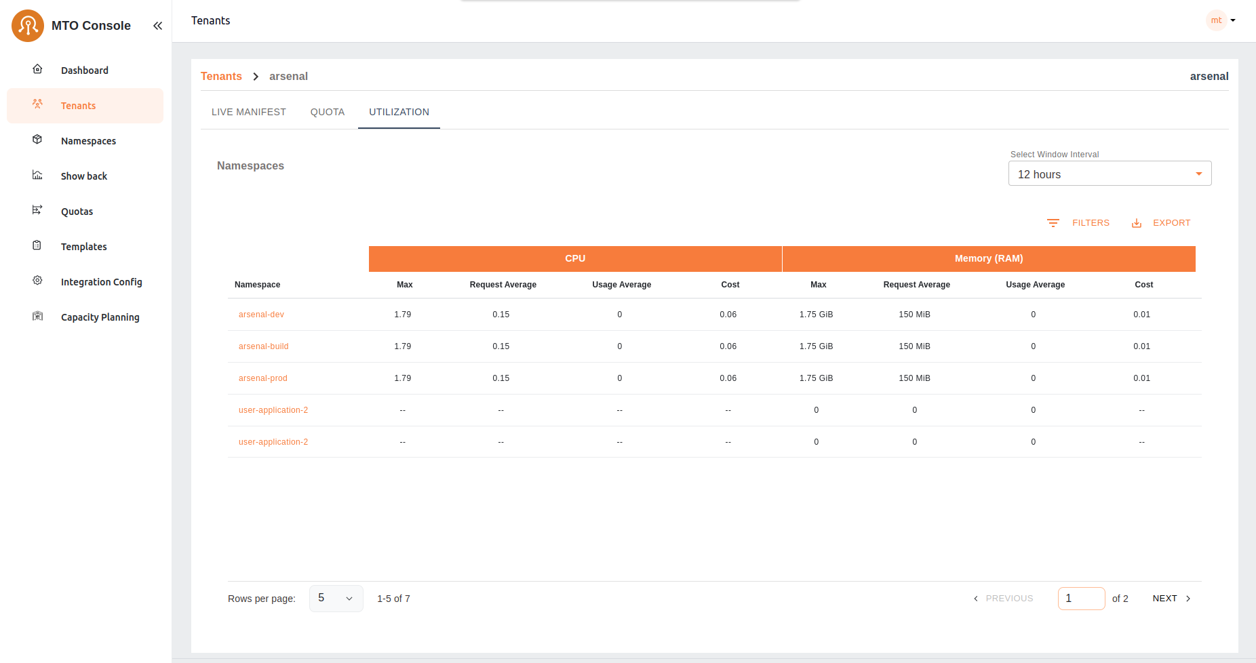Switch to the Live Manifest tab
Viewport: 1256px width, 663px height.
click(248, 112)
